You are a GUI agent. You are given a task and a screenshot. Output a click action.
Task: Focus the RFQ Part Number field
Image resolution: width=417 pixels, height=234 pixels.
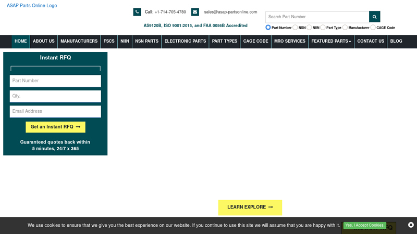[55, 81]
